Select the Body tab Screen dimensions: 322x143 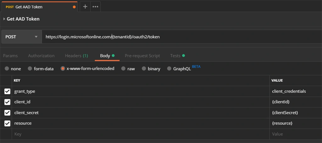point(107,56)
